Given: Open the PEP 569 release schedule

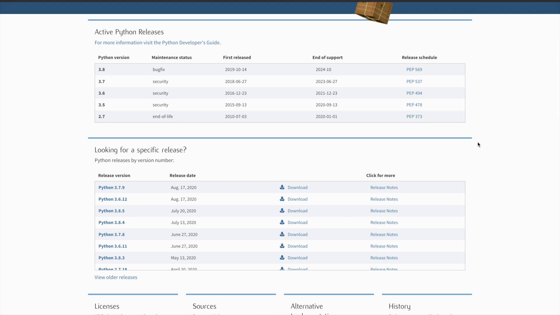Looking at the screenshot, I should [414, 69].
